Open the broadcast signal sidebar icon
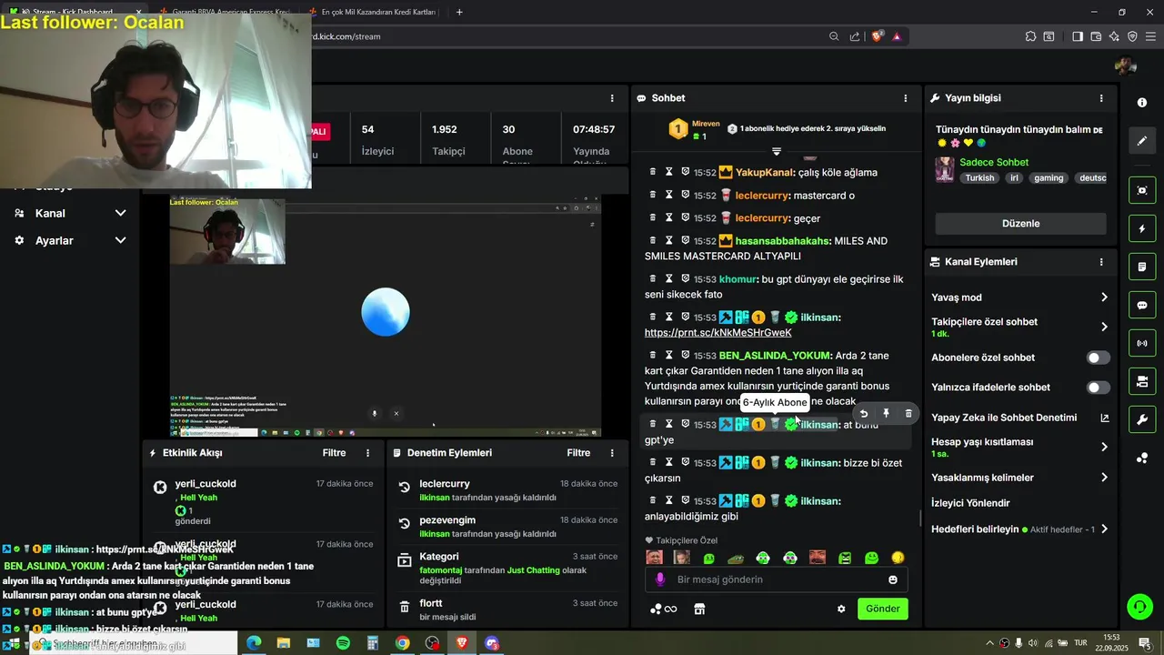This screenshot has width=1164, height=655. [x=1142, y=343]
